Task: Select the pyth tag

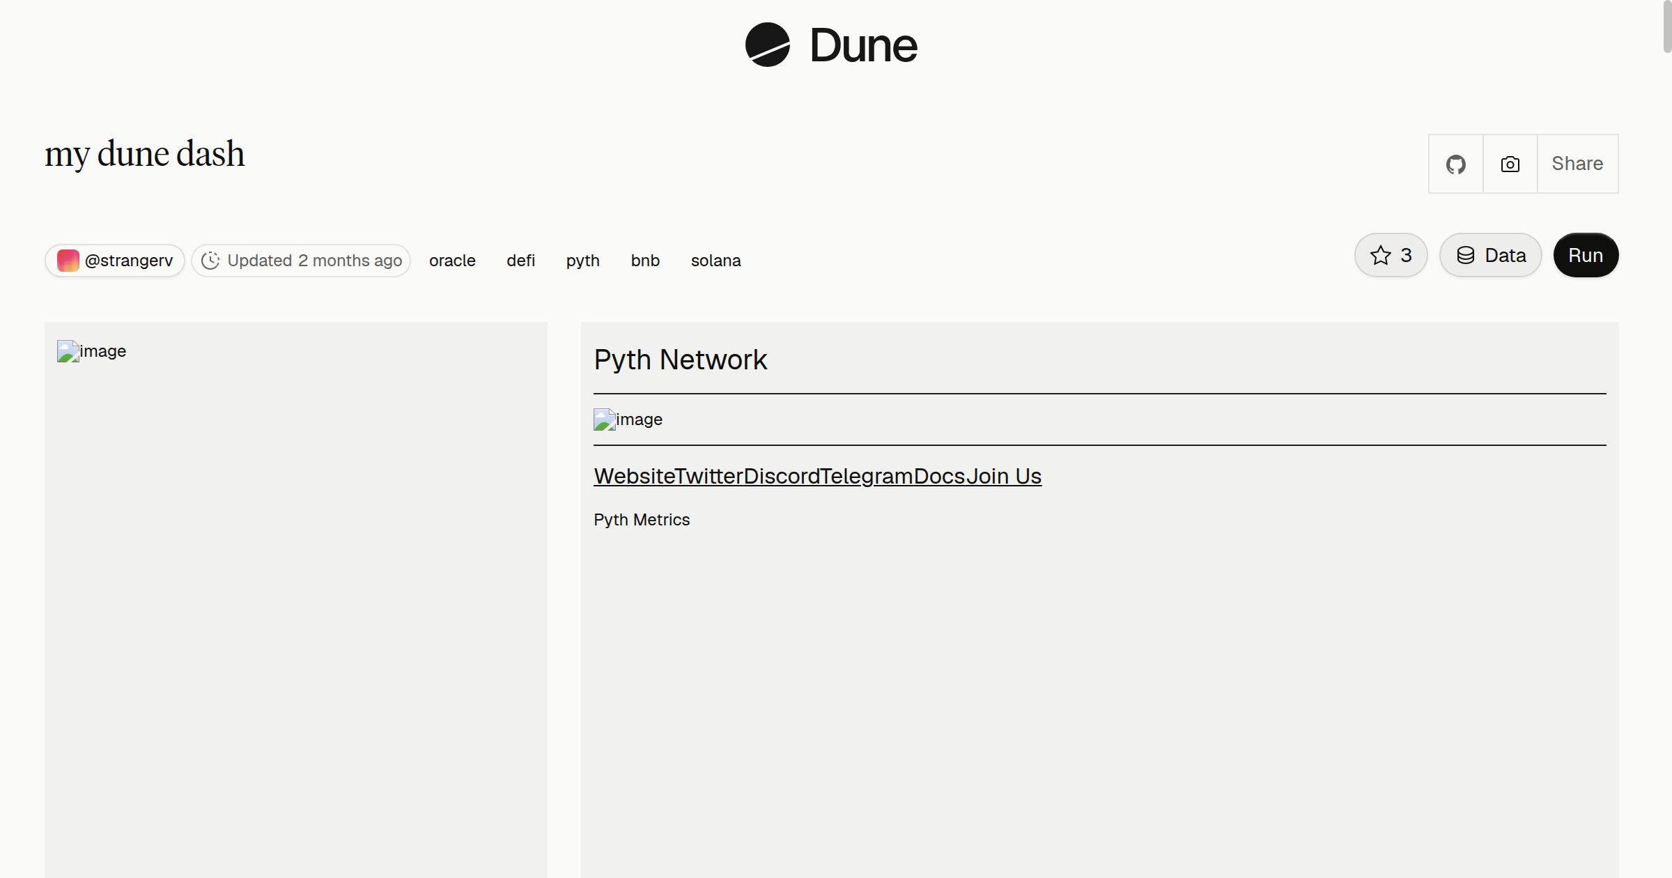Action: tap(582, 261)
